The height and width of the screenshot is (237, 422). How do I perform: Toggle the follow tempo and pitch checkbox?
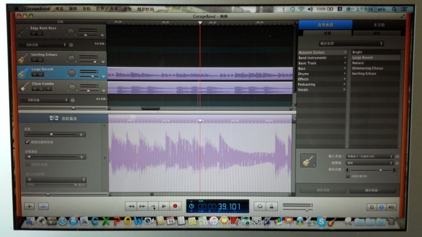pos(27,142)
